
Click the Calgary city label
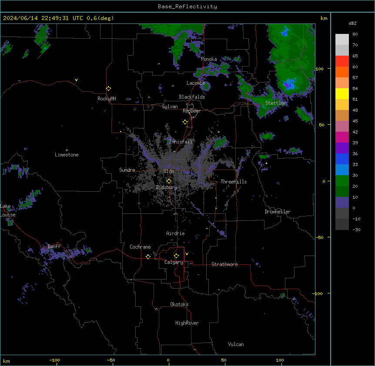(174, 262)
